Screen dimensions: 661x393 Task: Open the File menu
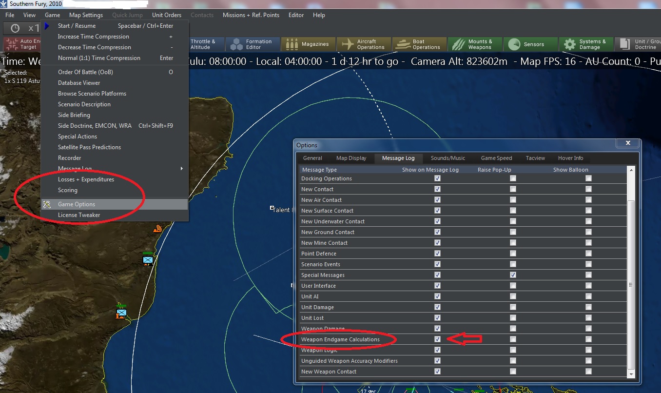click(10, 15)
